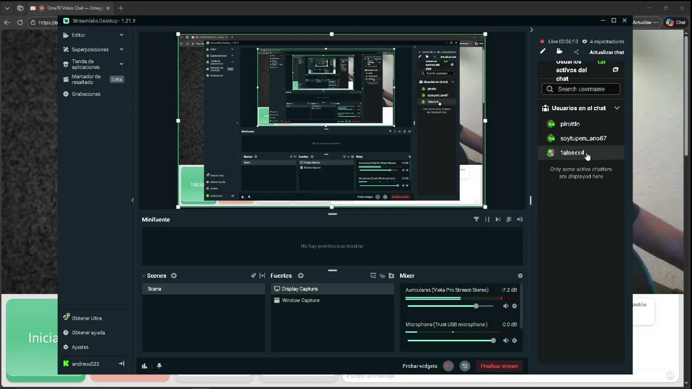Select the Window Capture source
The height and width of the screenshot is (389, 692).
click(x=332, y=300)
